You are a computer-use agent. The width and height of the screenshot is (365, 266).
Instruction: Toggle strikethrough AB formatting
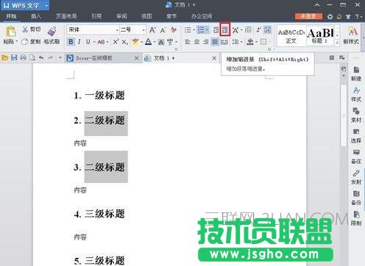tap(101, 42)
